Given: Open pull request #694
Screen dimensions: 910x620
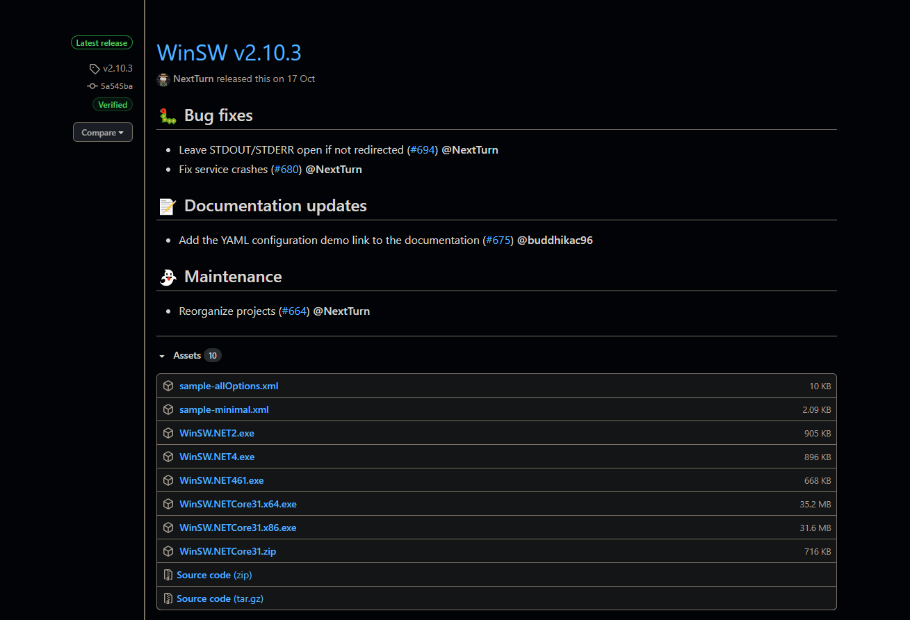Looking at the screenshot, I should 423,149.
